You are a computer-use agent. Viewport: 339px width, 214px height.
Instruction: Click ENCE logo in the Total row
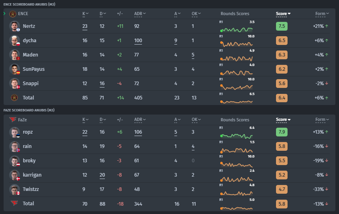click(x=14, y=98)
